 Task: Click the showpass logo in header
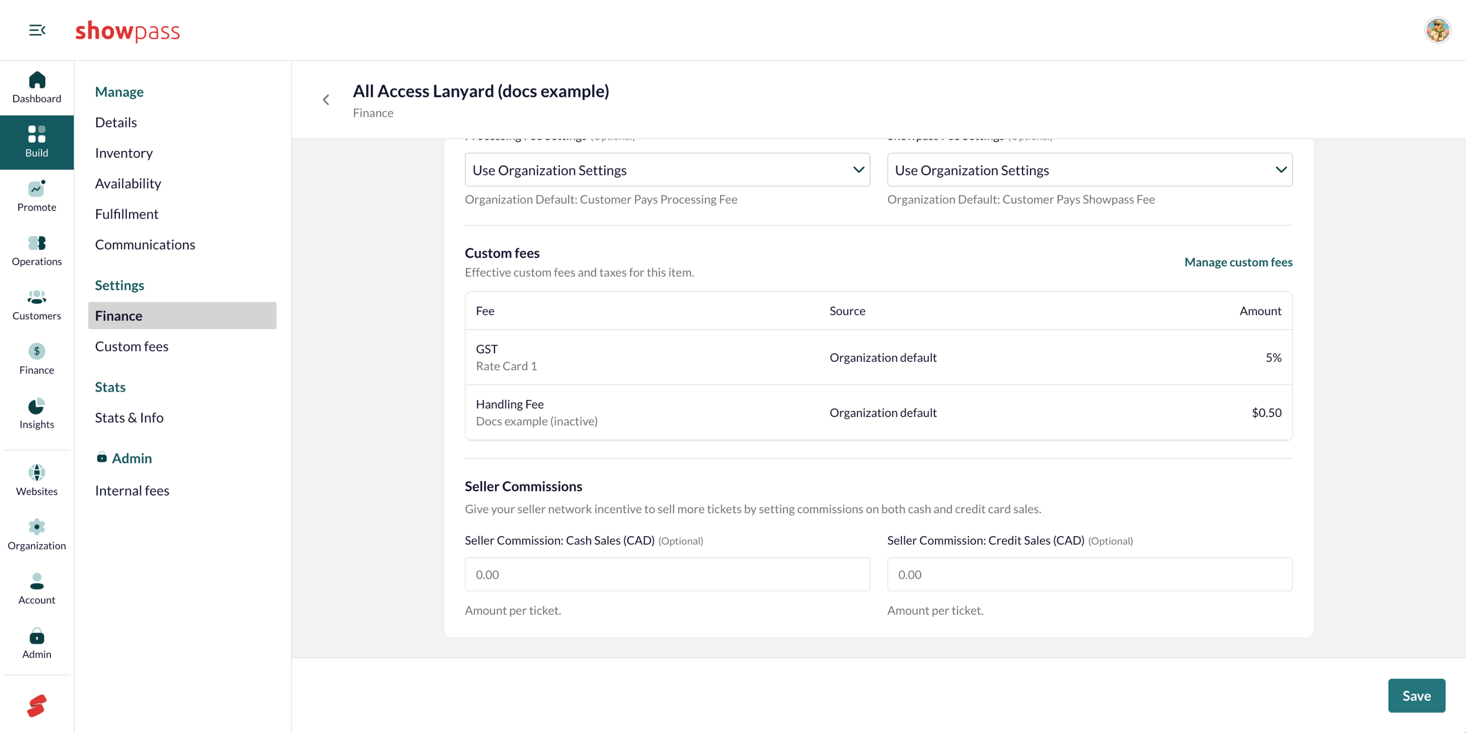pos(128,31)
